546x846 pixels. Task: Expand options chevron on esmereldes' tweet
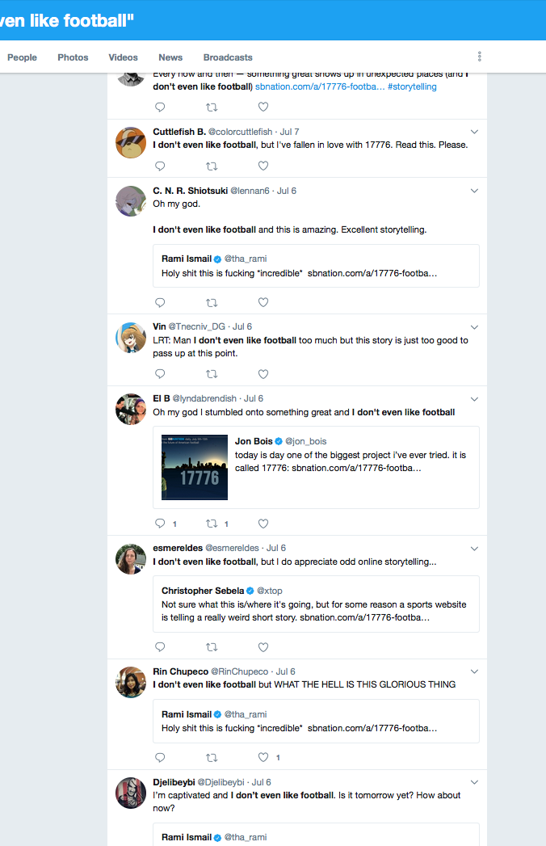(x=474, y=549)
